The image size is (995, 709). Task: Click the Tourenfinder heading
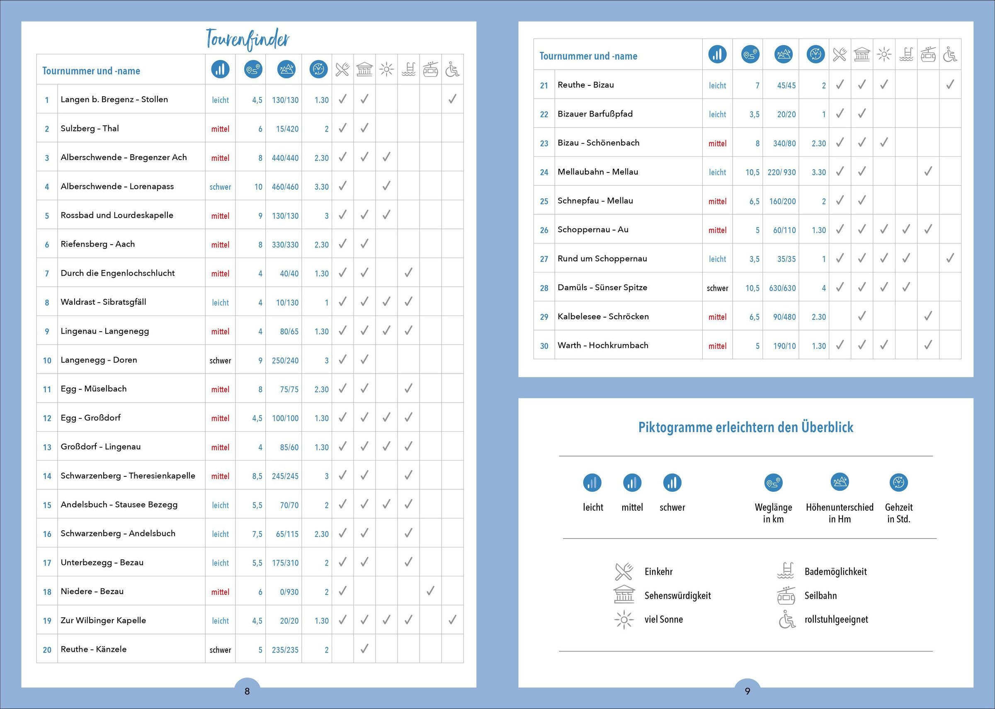click(247, 40)
